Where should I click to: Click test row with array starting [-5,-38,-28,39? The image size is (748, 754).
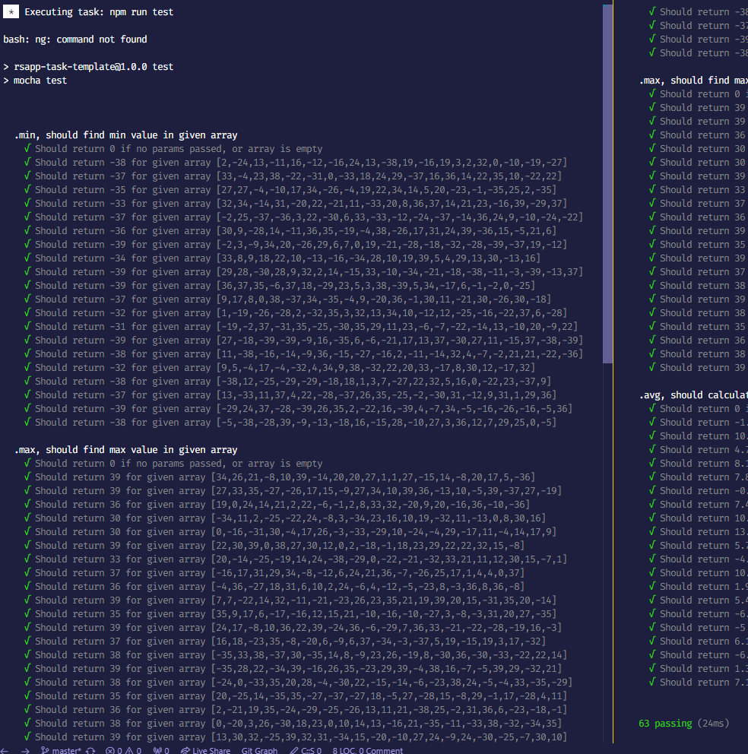click(290, 422)
